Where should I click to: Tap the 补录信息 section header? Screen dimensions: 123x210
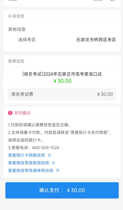click(x=16, y=16)
